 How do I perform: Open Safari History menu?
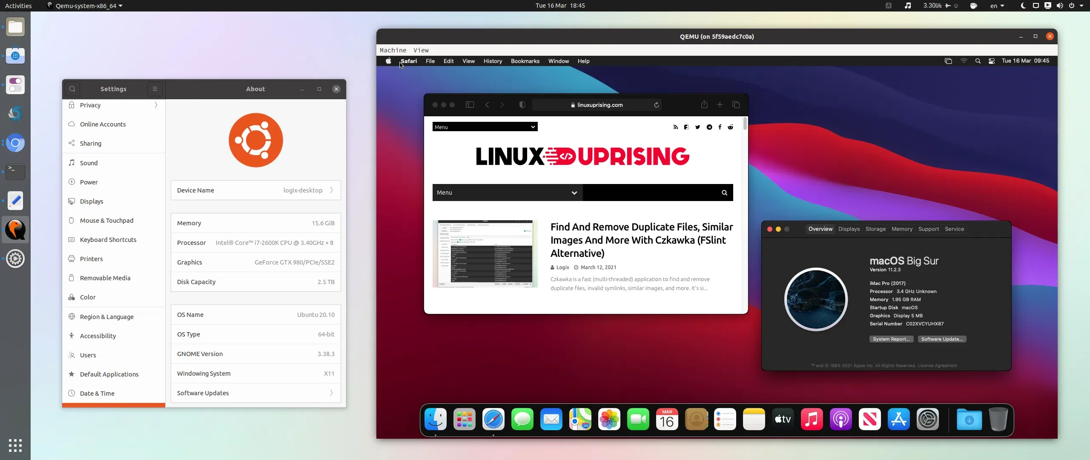click(x=493, y=61)
